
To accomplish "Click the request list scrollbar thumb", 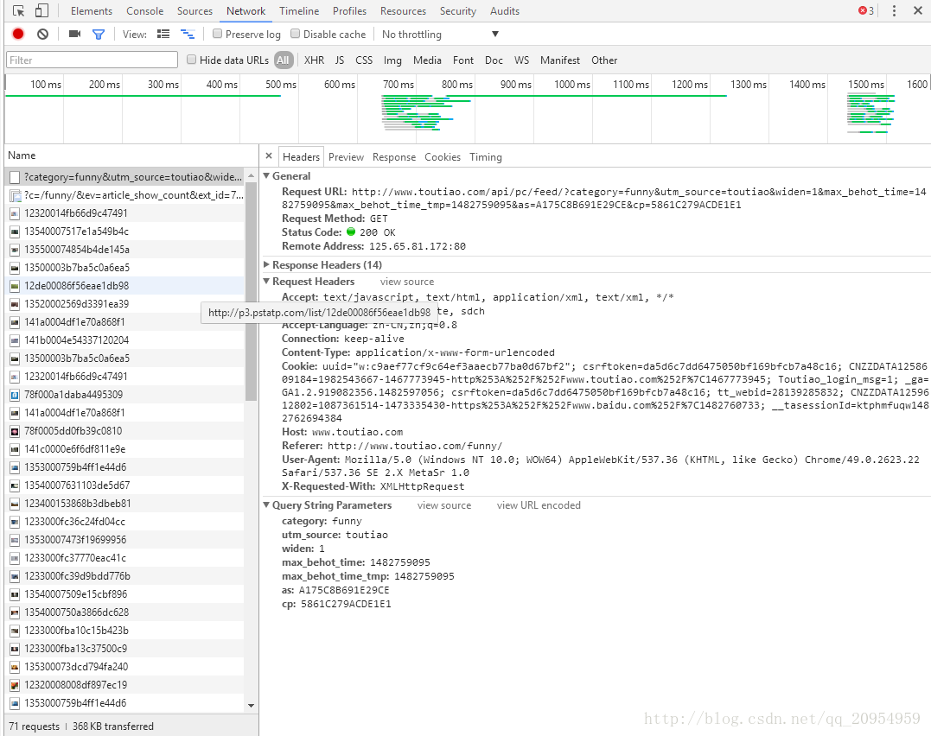I will (252, 291).
